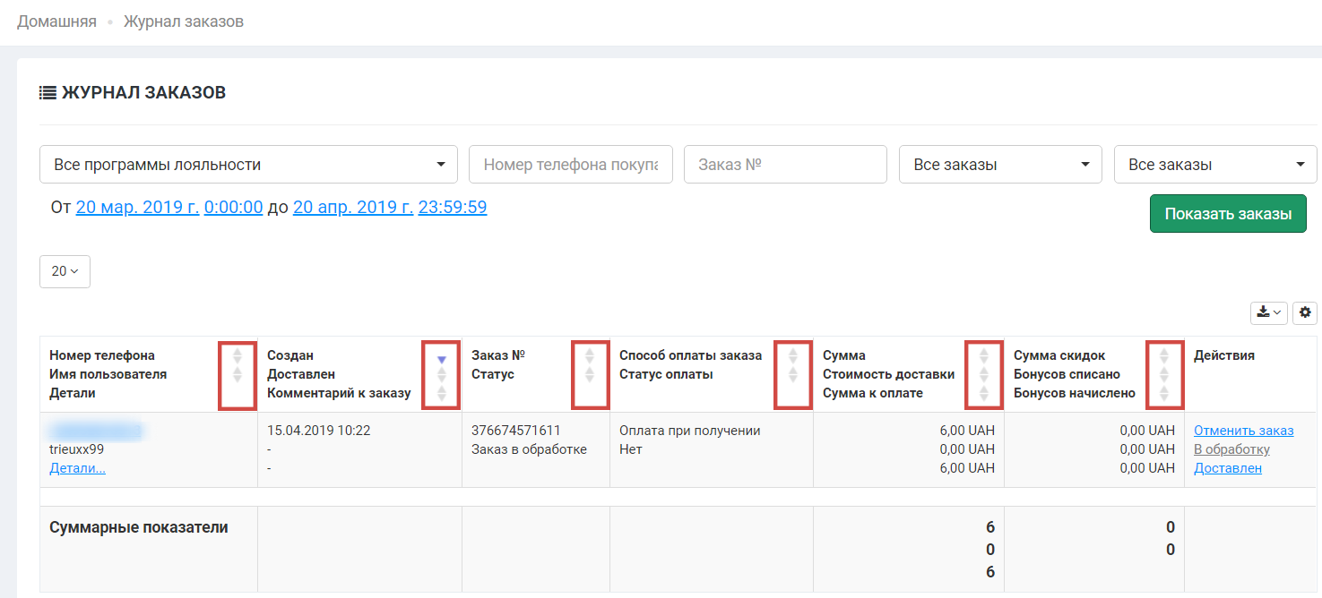
Task: Go to Домашняя breadcrumb
Action: [x=56, y=21]
